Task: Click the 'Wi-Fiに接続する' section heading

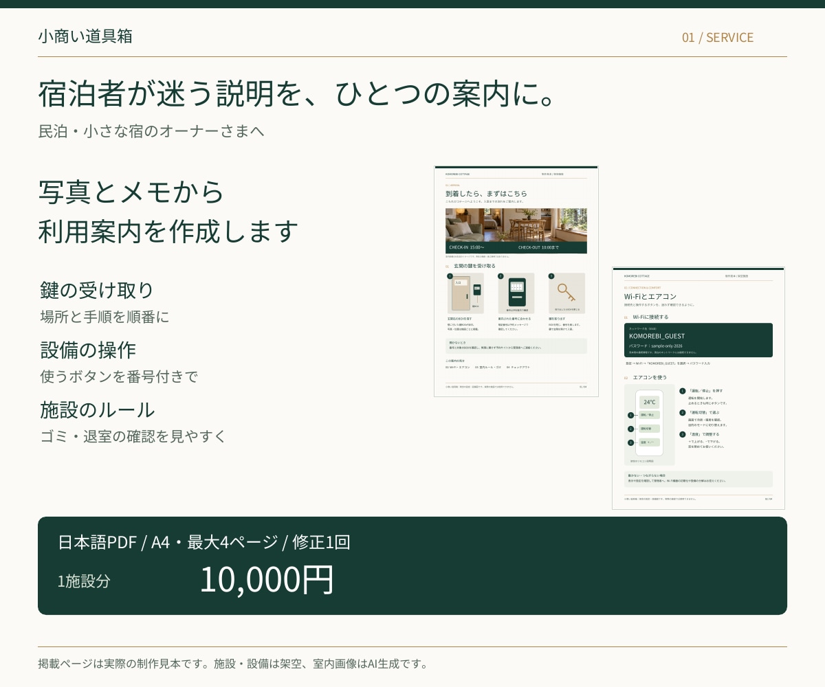Action: pyautogui.click(x=650, y=317)
